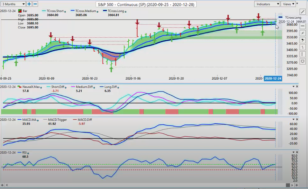
Task: Open the Indicators dropdown
Action: 267,4
